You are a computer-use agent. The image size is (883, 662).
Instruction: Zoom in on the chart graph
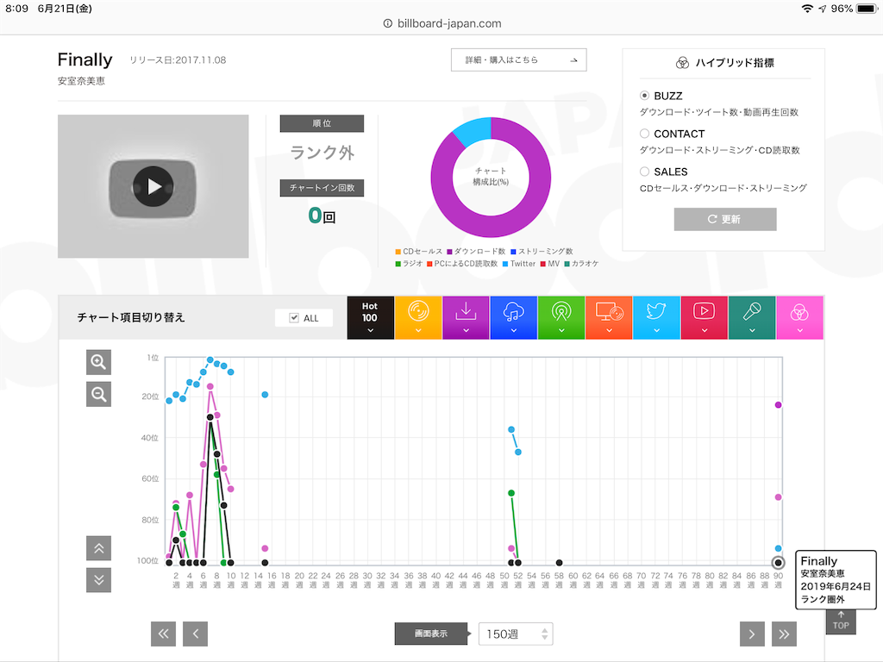[x=98, y=362]
